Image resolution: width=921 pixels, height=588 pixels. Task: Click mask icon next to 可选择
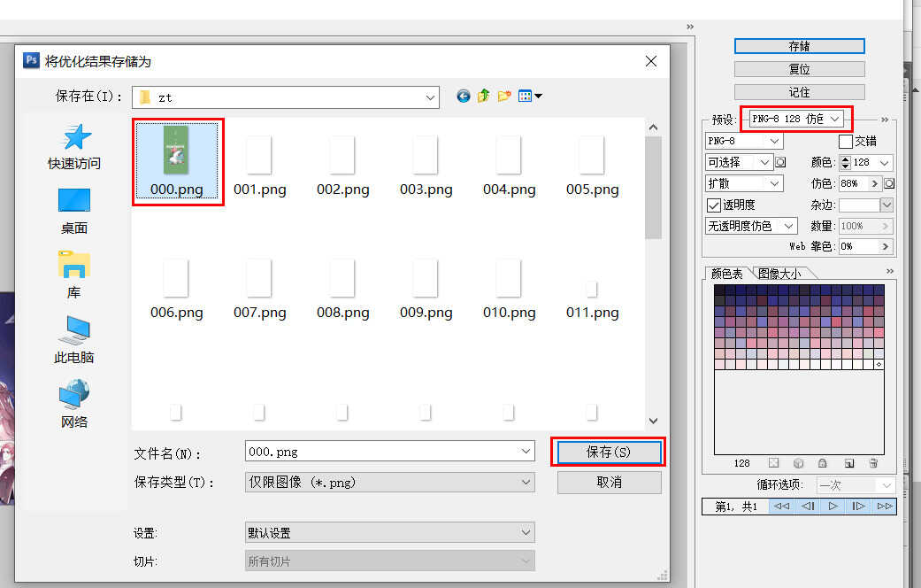pos(780,162)
